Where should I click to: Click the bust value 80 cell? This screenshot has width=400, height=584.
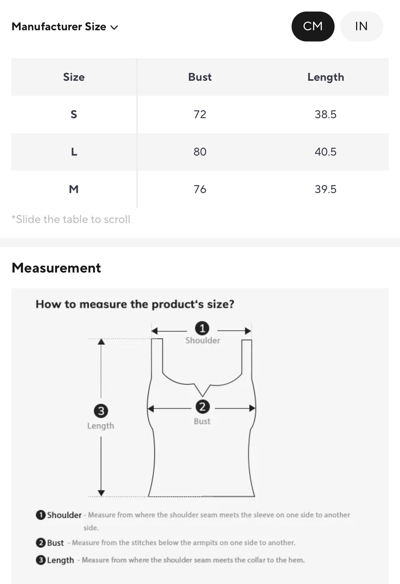click(x=200, y=152)
